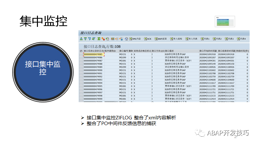257x144 pixels.
Task: Click end timestamp 20200421095150
Action: (x=226, y=64)
